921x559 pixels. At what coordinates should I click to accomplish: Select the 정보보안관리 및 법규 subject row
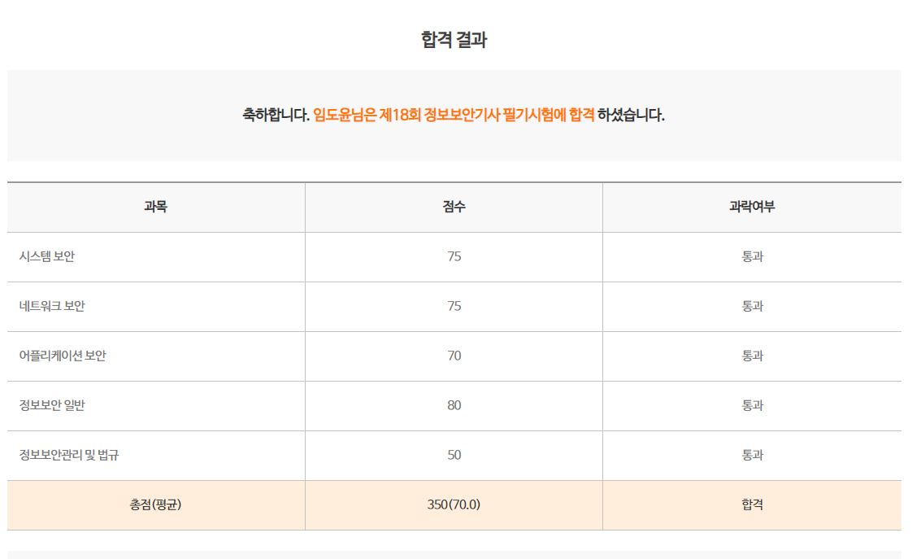pos(454,456)
